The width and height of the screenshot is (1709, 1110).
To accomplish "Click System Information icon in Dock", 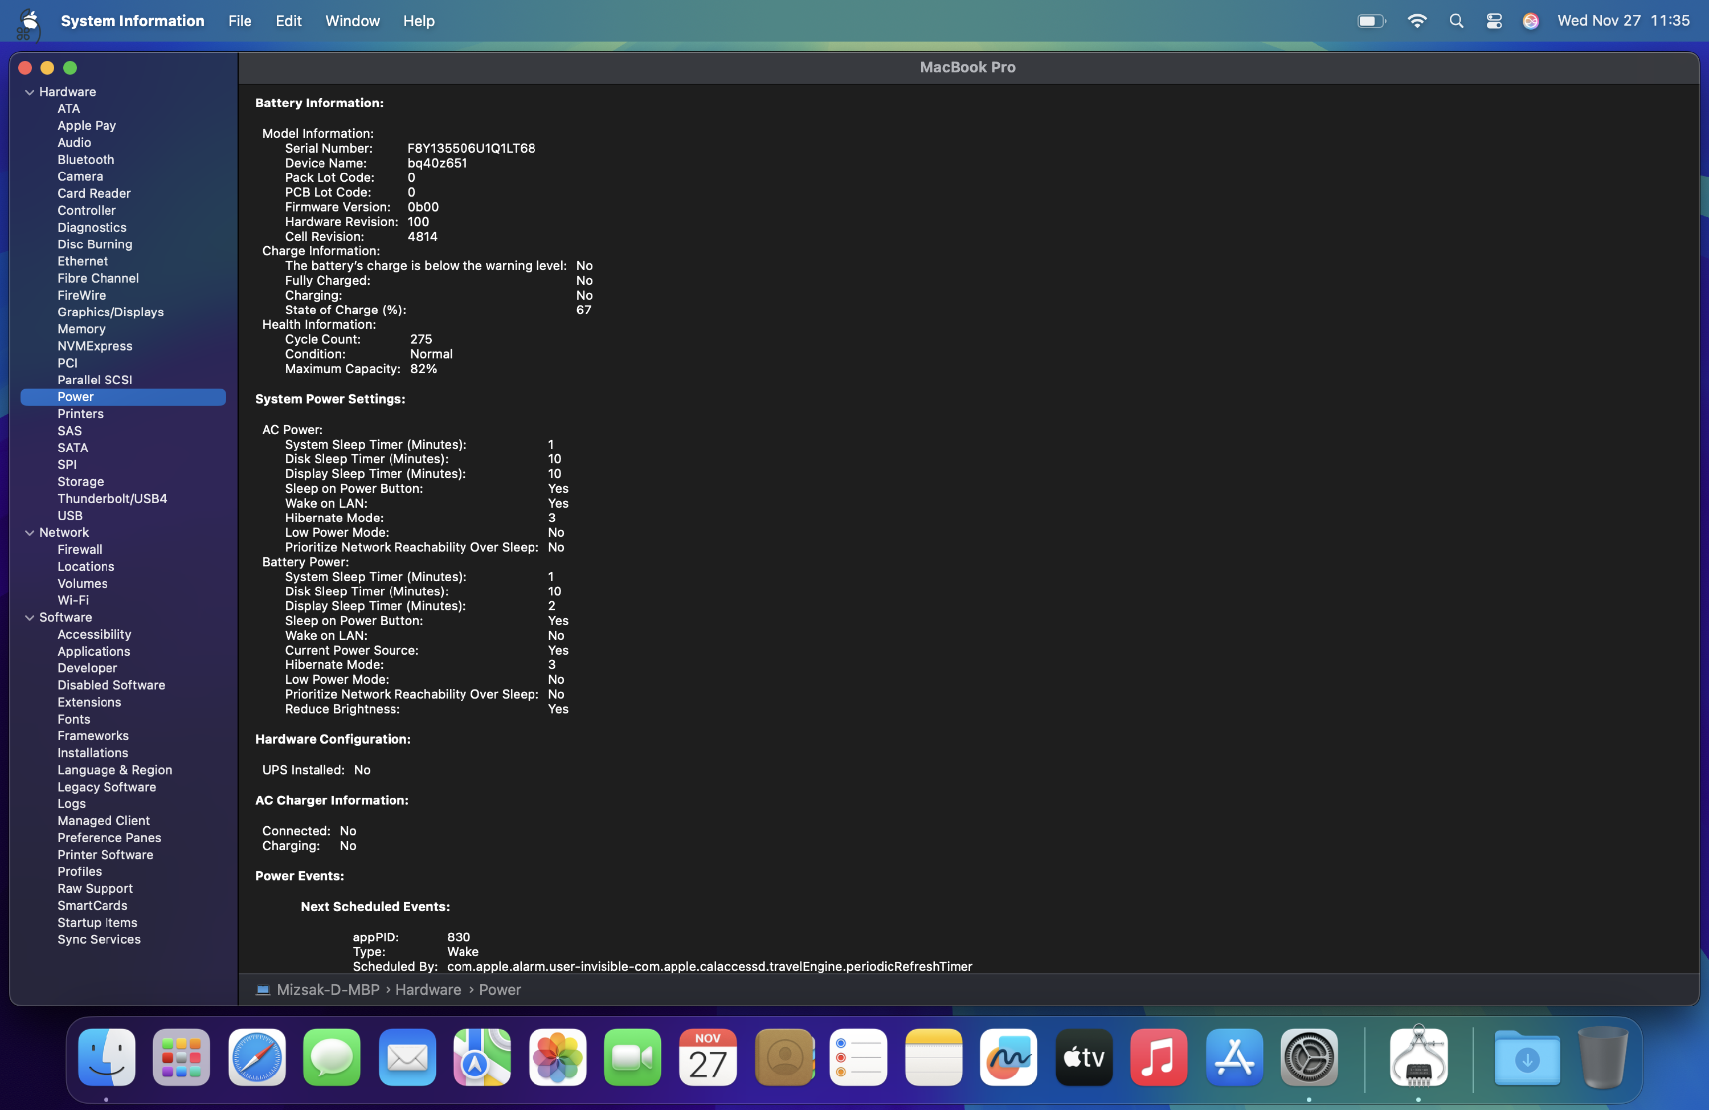I will point(1419,1057).
